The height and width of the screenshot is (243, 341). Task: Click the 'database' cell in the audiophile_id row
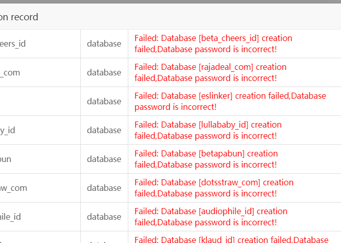104,217
